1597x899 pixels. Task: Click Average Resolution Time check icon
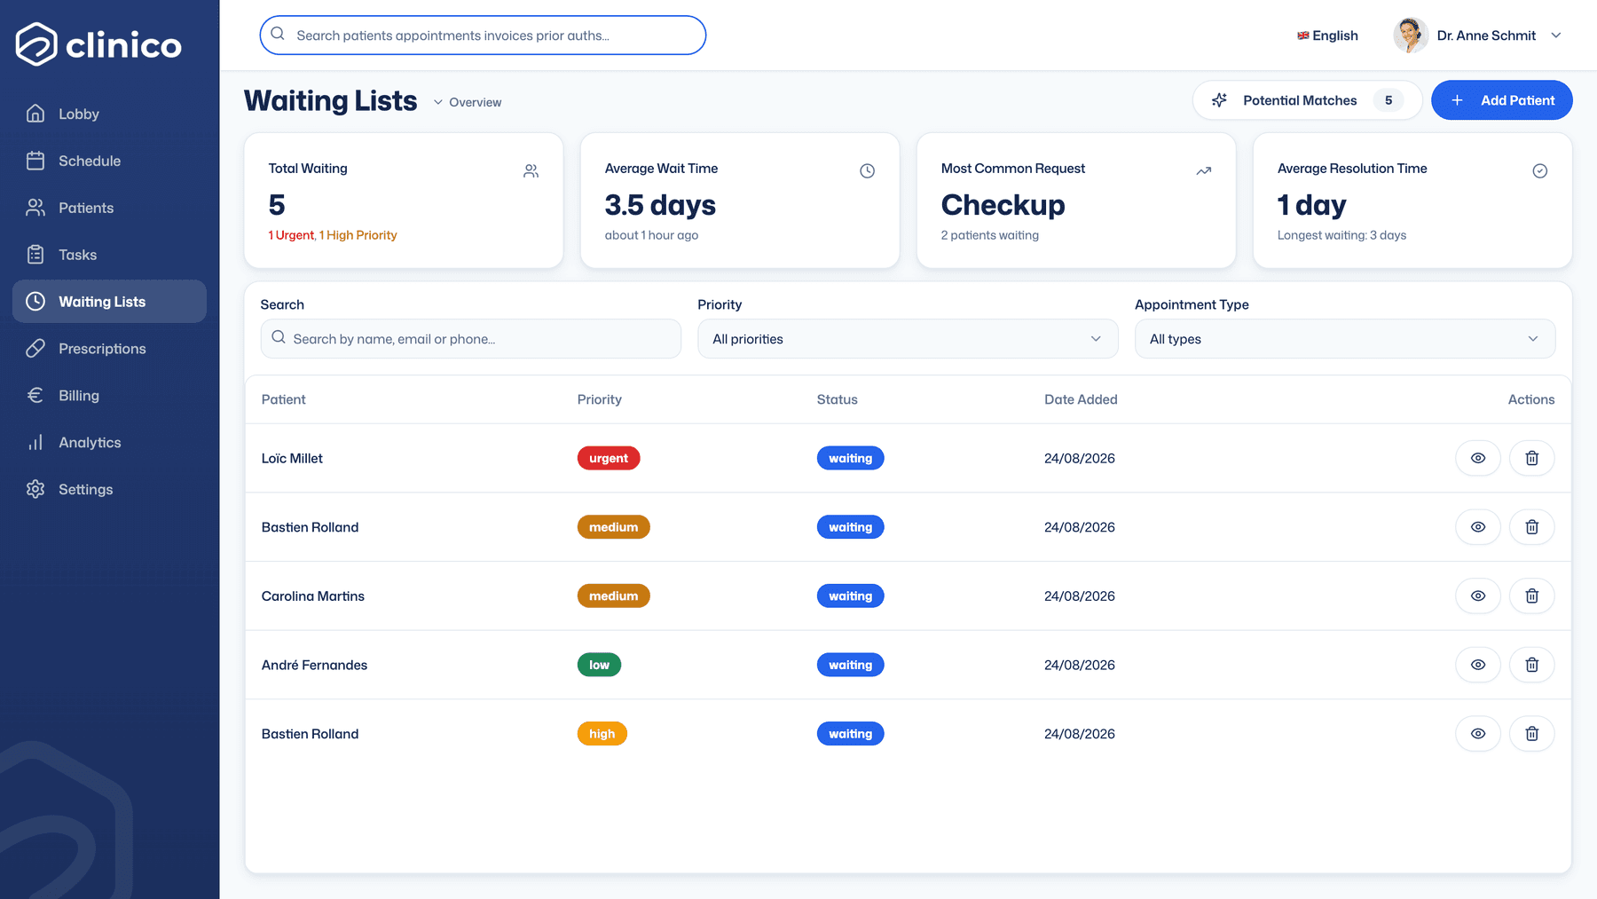(x=1539, y=171)
